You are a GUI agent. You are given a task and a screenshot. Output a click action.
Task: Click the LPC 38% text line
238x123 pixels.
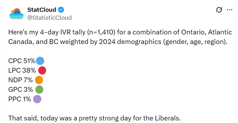(22, 70)
